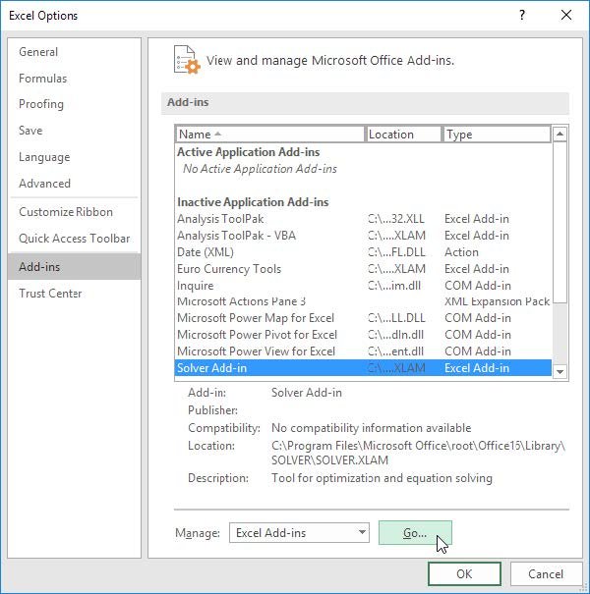Sort add-ins by the Name column header
The image size is (590, 594).
[269, 135]
